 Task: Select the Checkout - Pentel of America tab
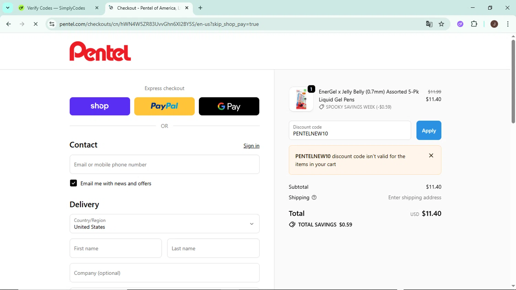[148, 8]
